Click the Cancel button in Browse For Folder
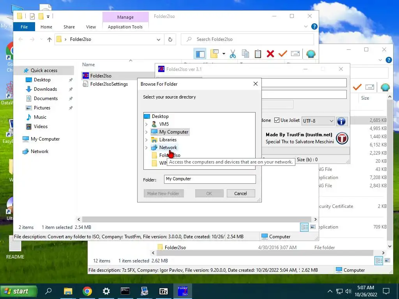The width and height of the screenshot is (399, 299). [241, 193]
